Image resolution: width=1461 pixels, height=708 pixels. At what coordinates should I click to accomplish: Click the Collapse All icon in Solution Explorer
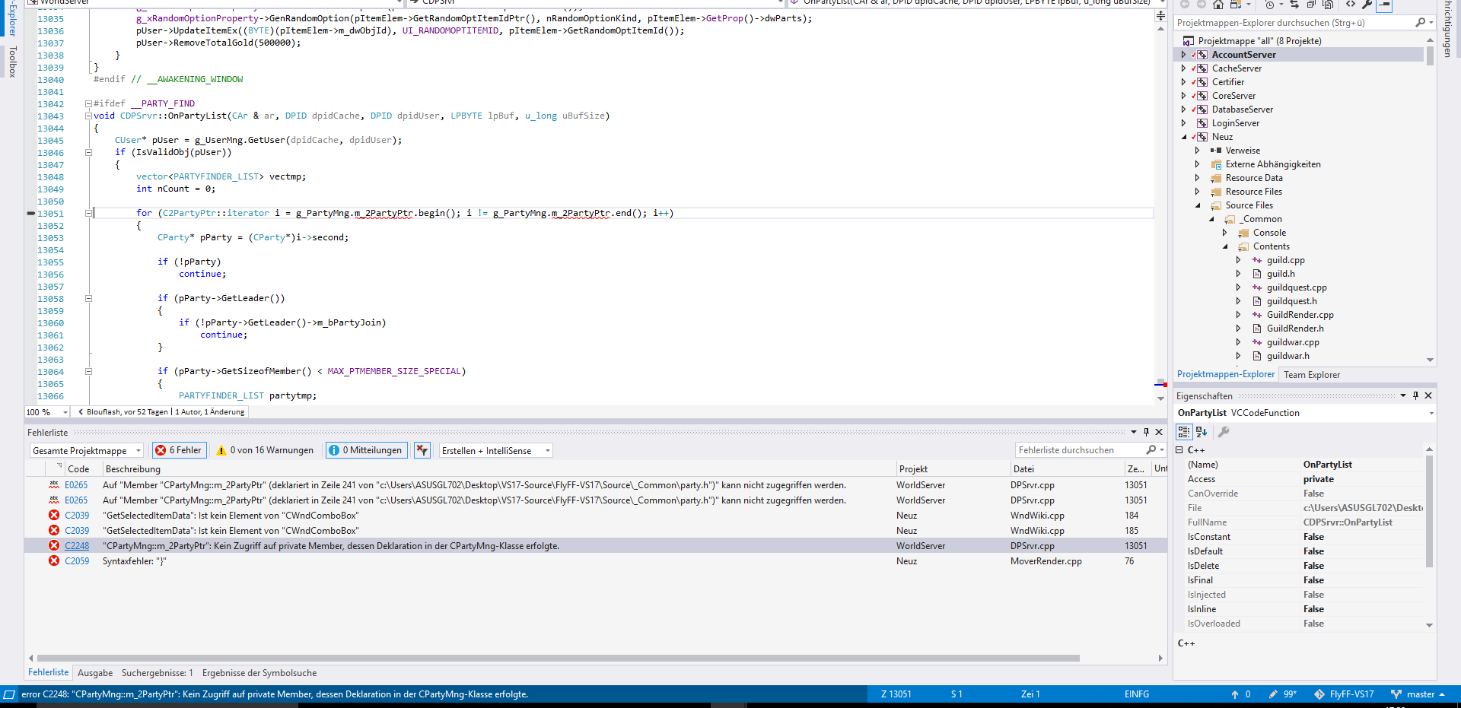coord(1311,5)
